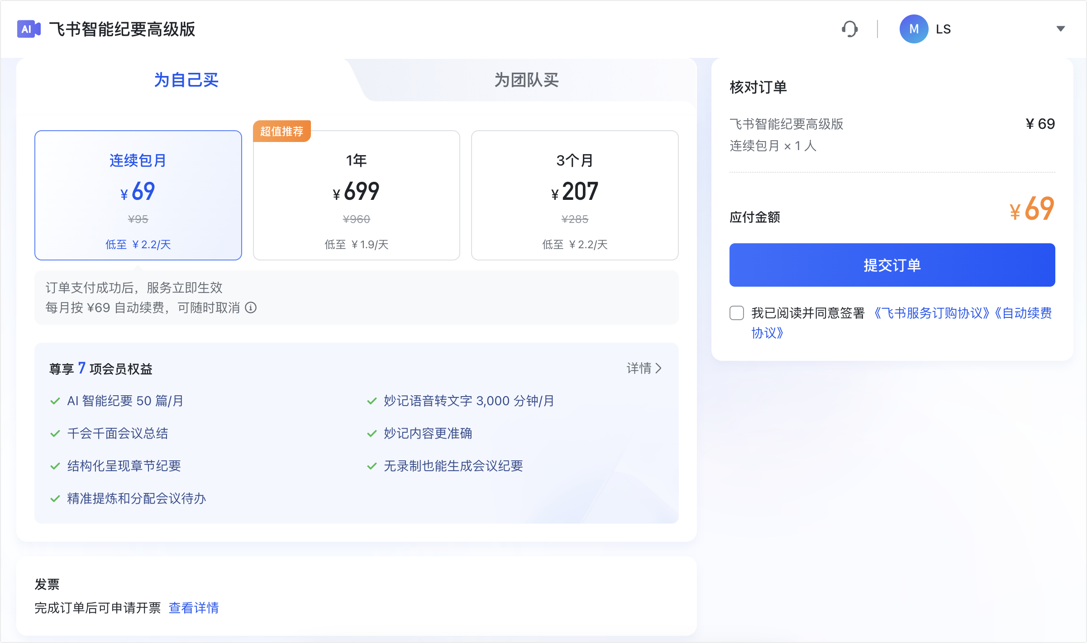The height and width of the screenshot is (643, 1087).
Task: Open membership benefits 详情 link
Action: click(x=644, y=368)
